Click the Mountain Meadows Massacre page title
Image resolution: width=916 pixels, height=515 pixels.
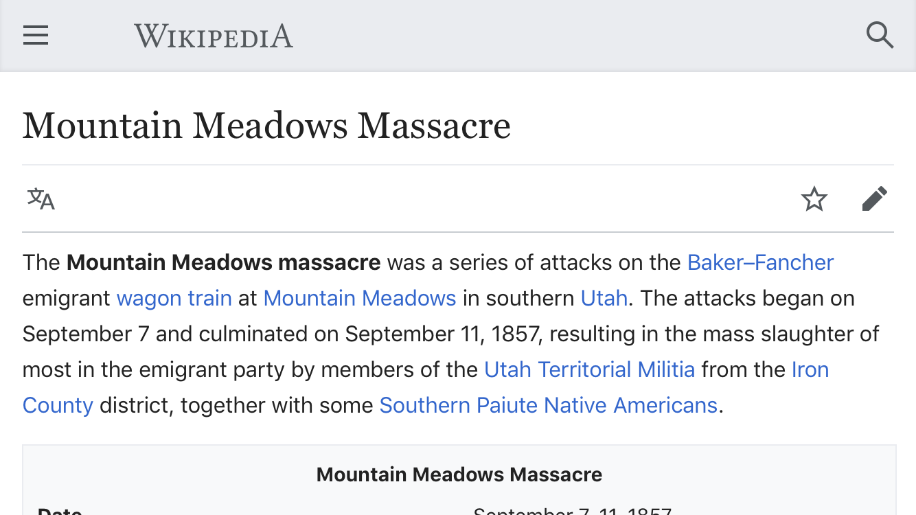click(266, 126)
